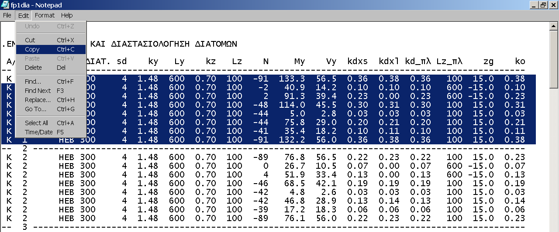The width and height of the screenshot is (559, 232).
Task: Open the File menu
Action: click(7, 15)
